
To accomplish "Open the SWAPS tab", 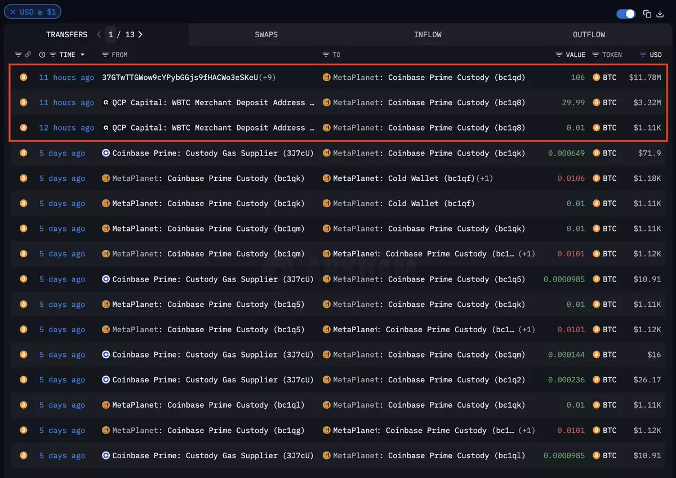I will point(266,34).
